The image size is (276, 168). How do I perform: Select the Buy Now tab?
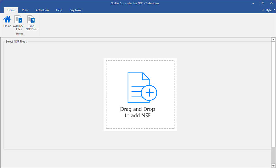(x=75, y=10)
